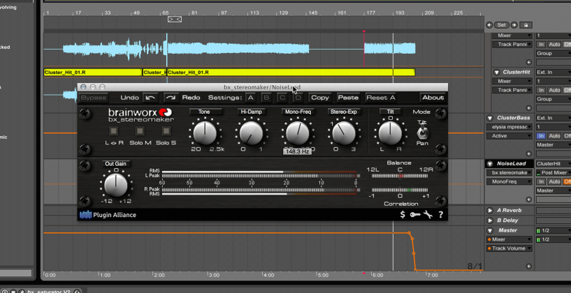Toggle ClusterBass monitor Auto button
The width and height of the screenshot is (571, 293).
point(554,135)
